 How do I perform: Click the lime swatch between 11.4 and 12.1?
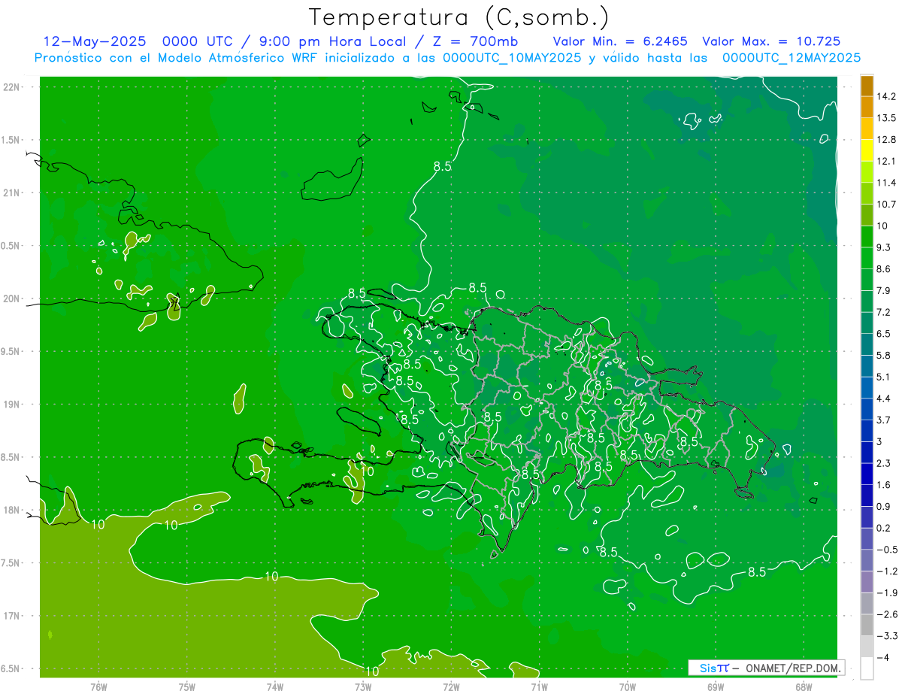[867, 172]
